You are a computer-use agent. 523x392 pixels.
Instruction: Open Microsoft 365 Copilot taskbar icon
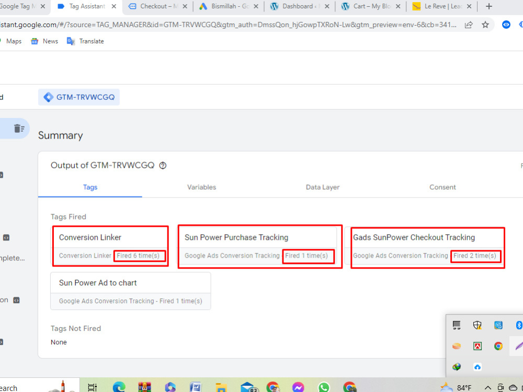coord(170,387)
